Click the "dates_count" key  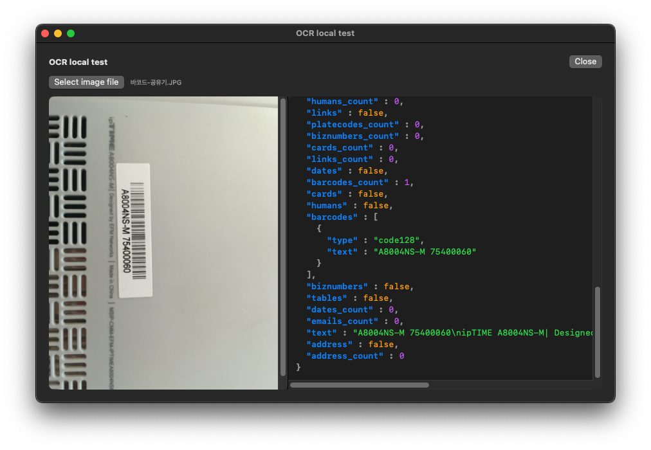point(340,310)
